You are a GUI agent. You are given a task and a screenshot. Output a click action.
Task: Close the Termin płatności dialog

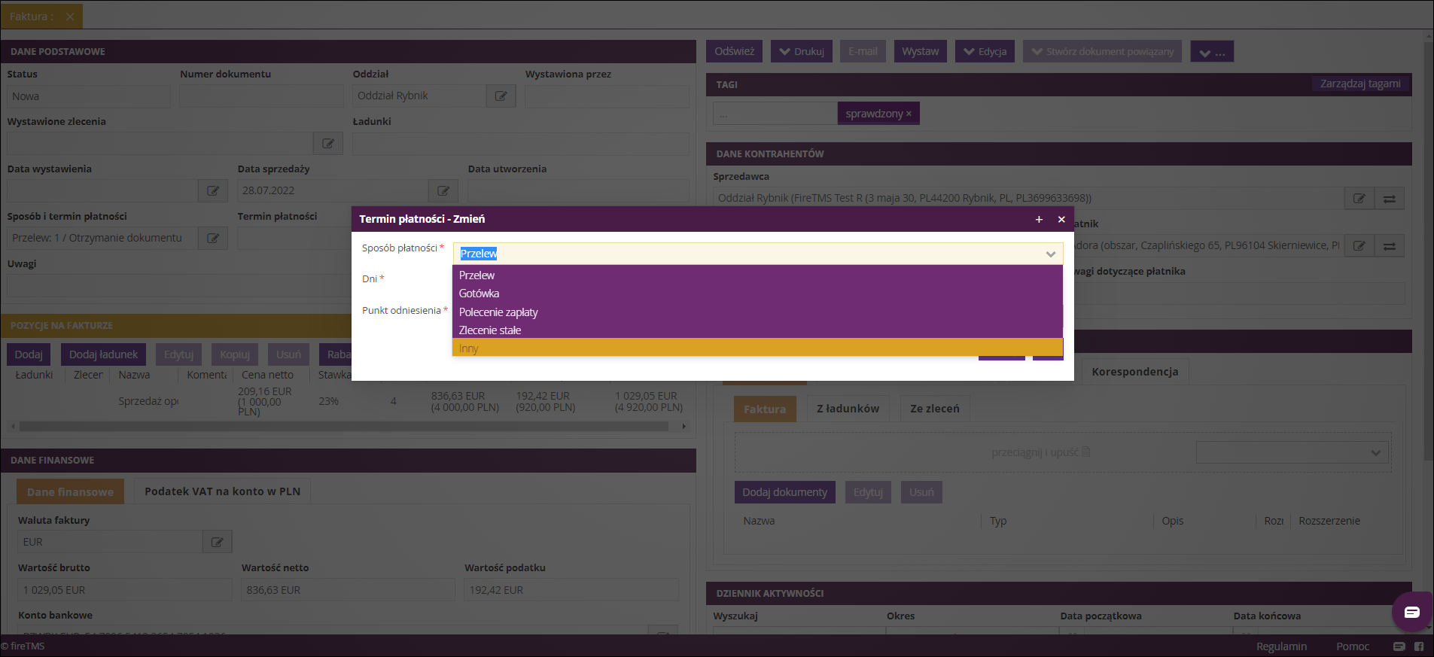[1061, 219]
